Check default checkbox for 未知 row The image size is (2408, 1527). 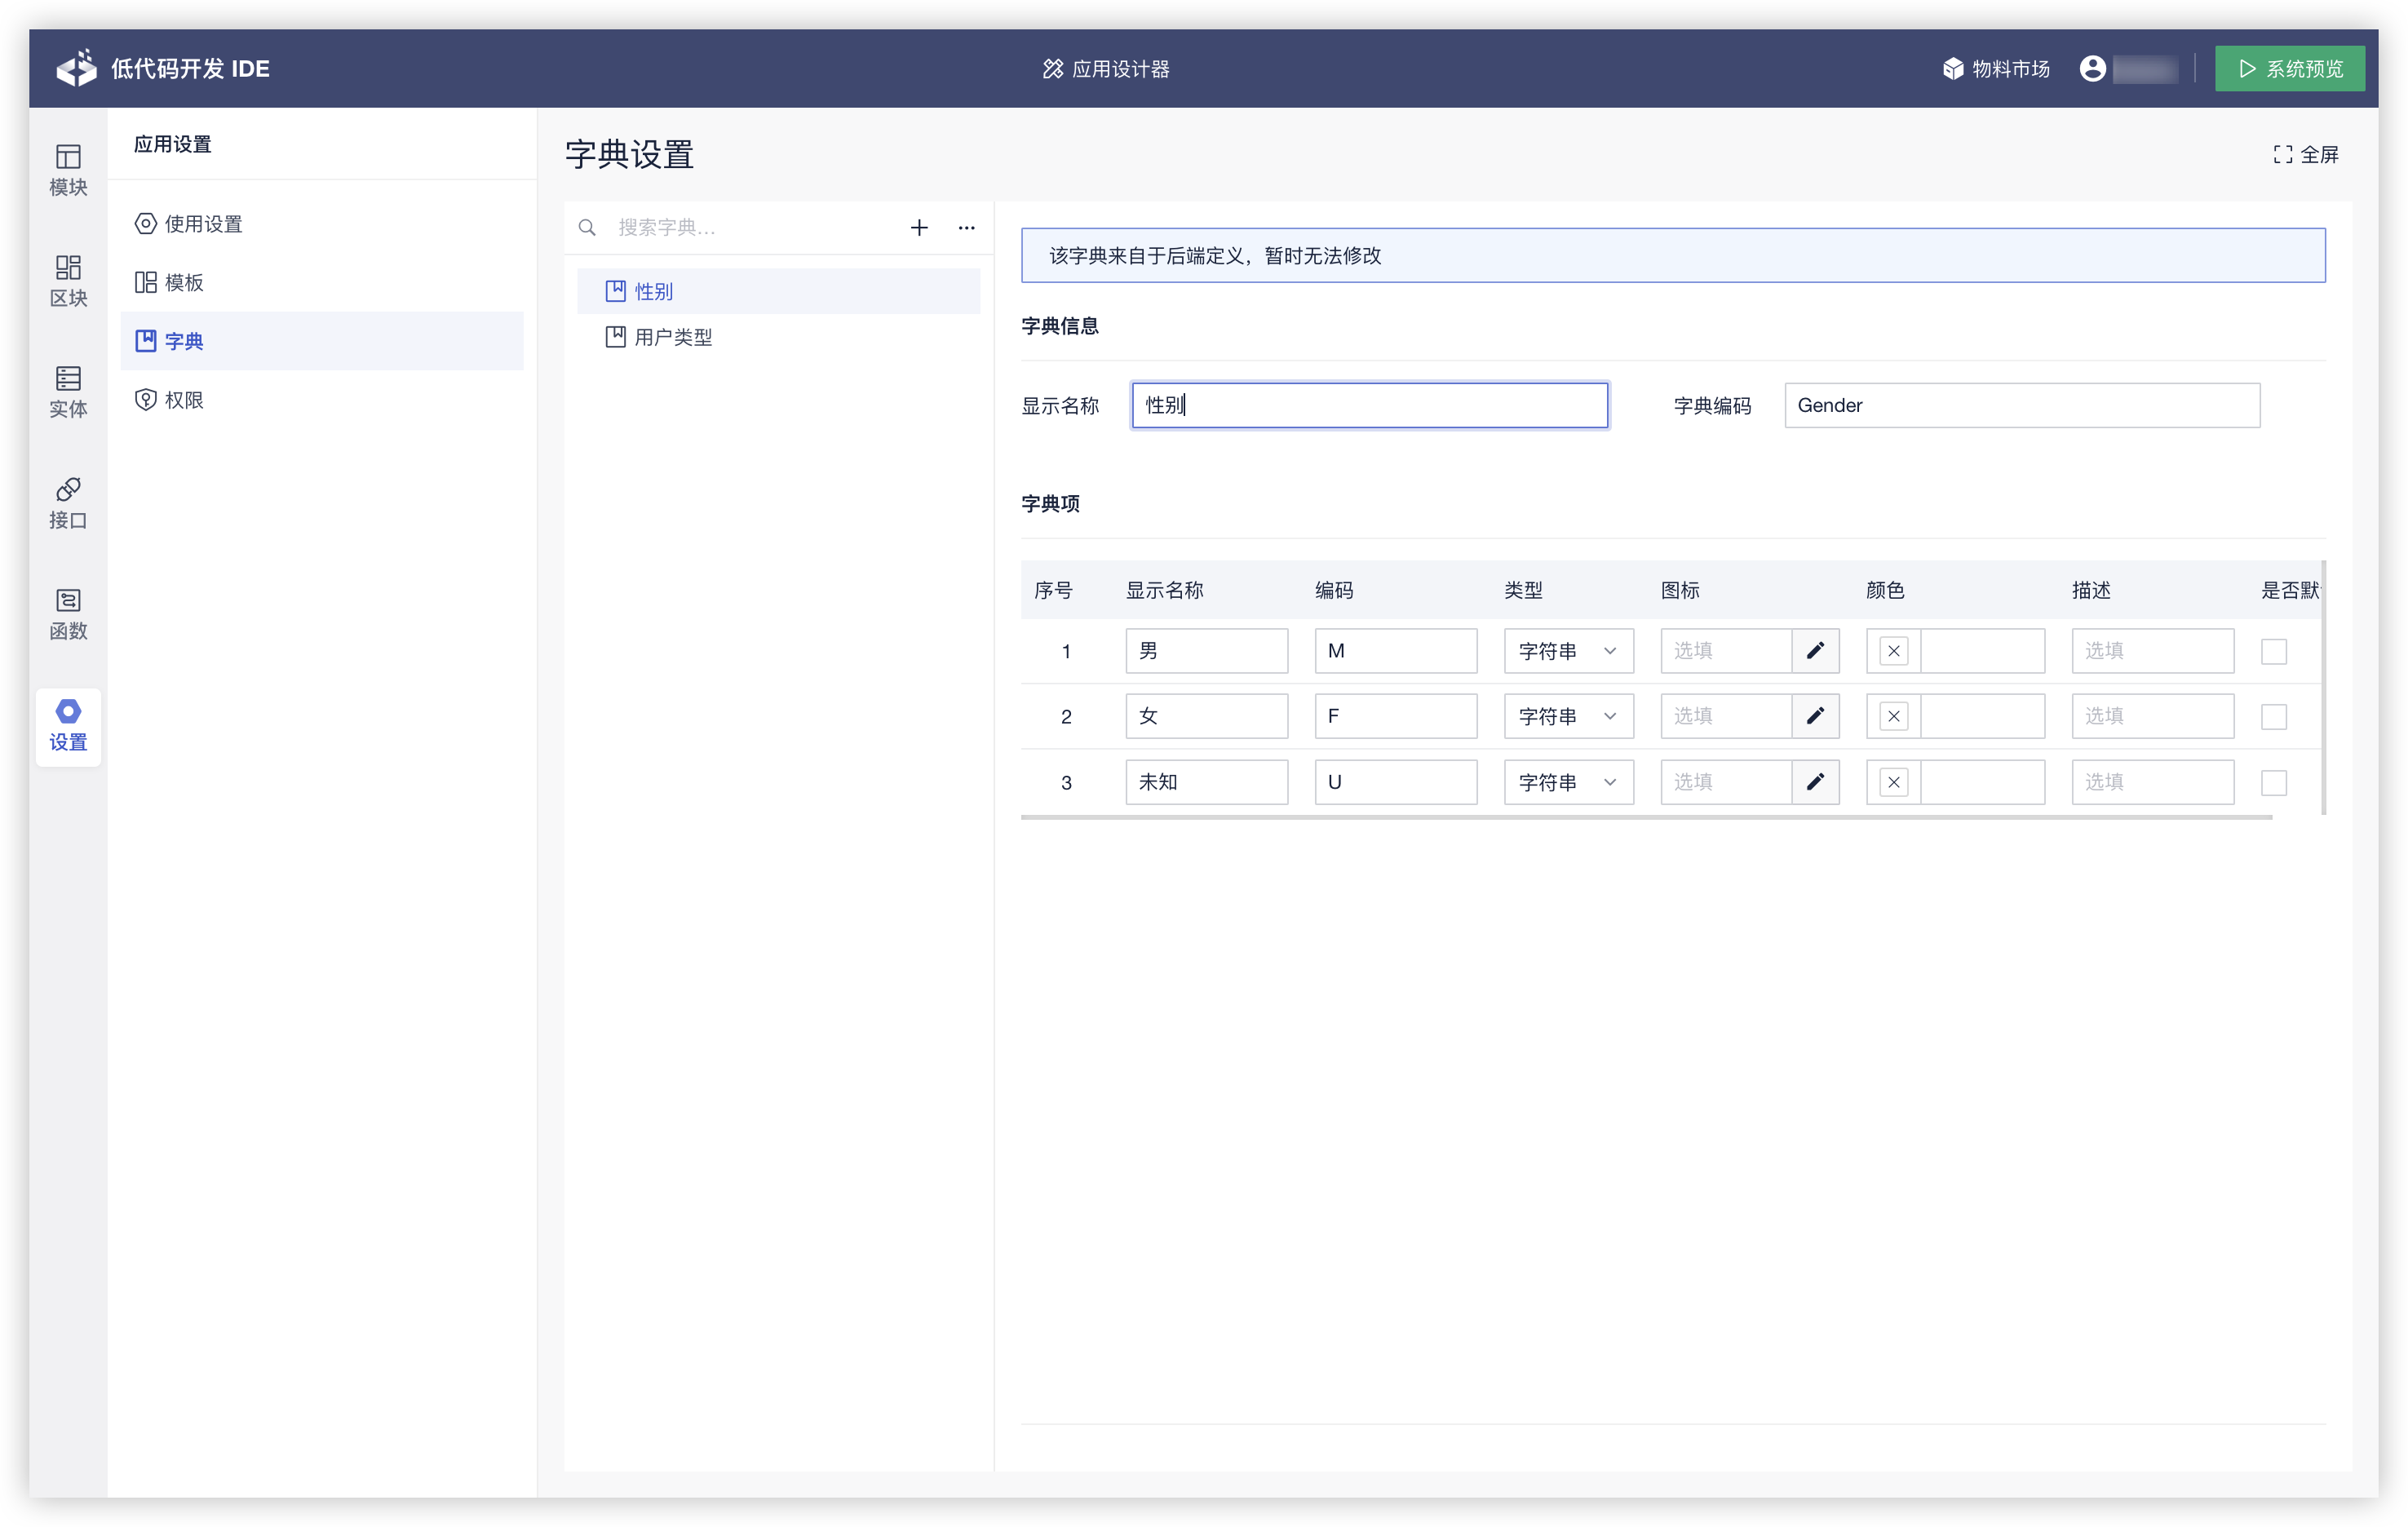pos(2273,783)
